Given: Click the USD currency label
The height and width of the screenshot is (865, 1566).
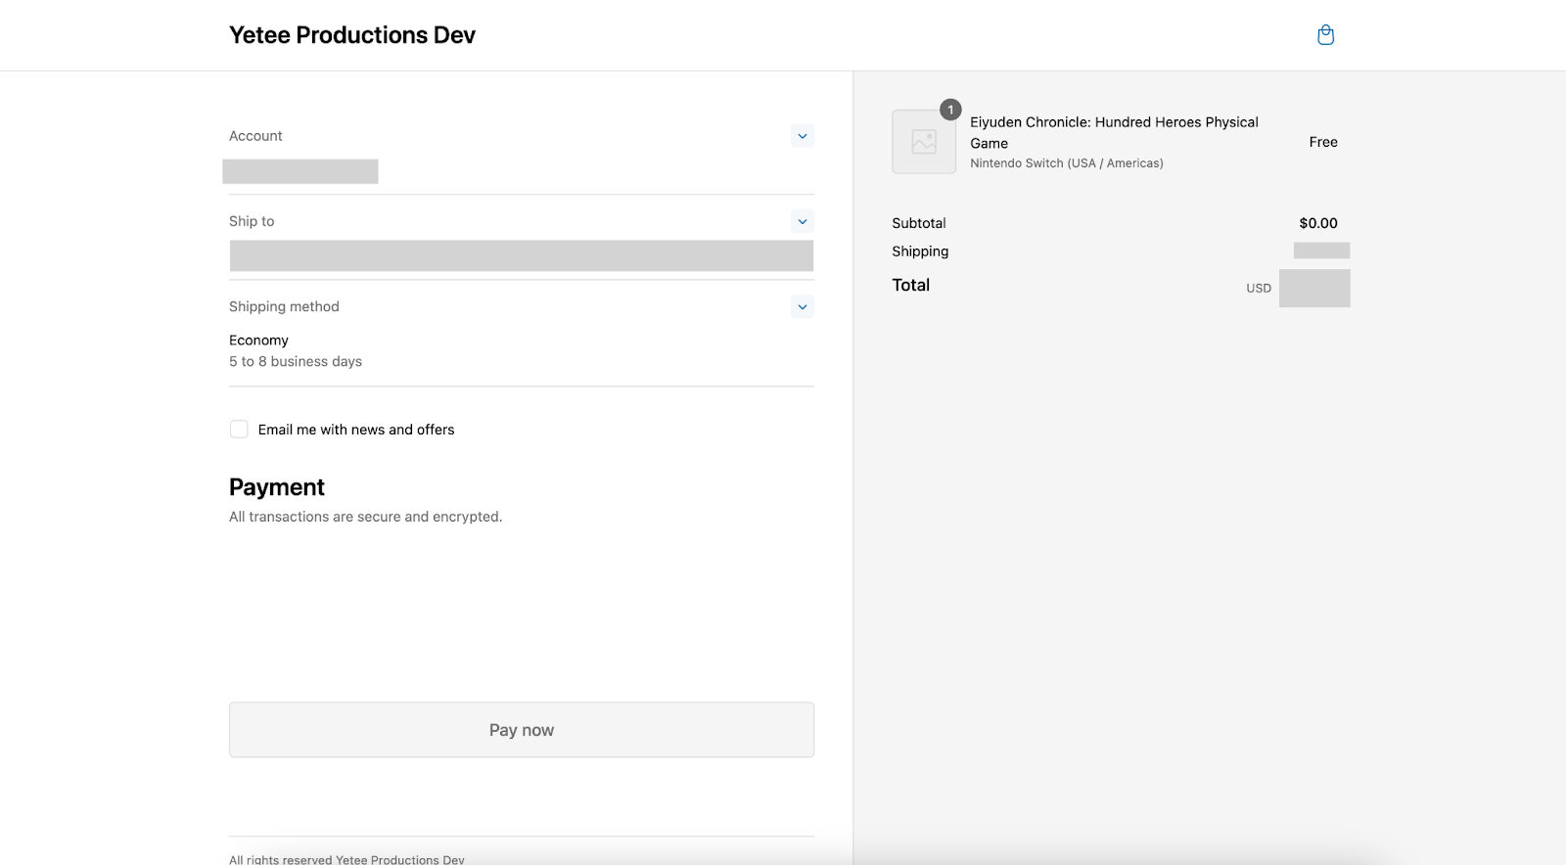Looking at the screenshot, I should 1259,289.
